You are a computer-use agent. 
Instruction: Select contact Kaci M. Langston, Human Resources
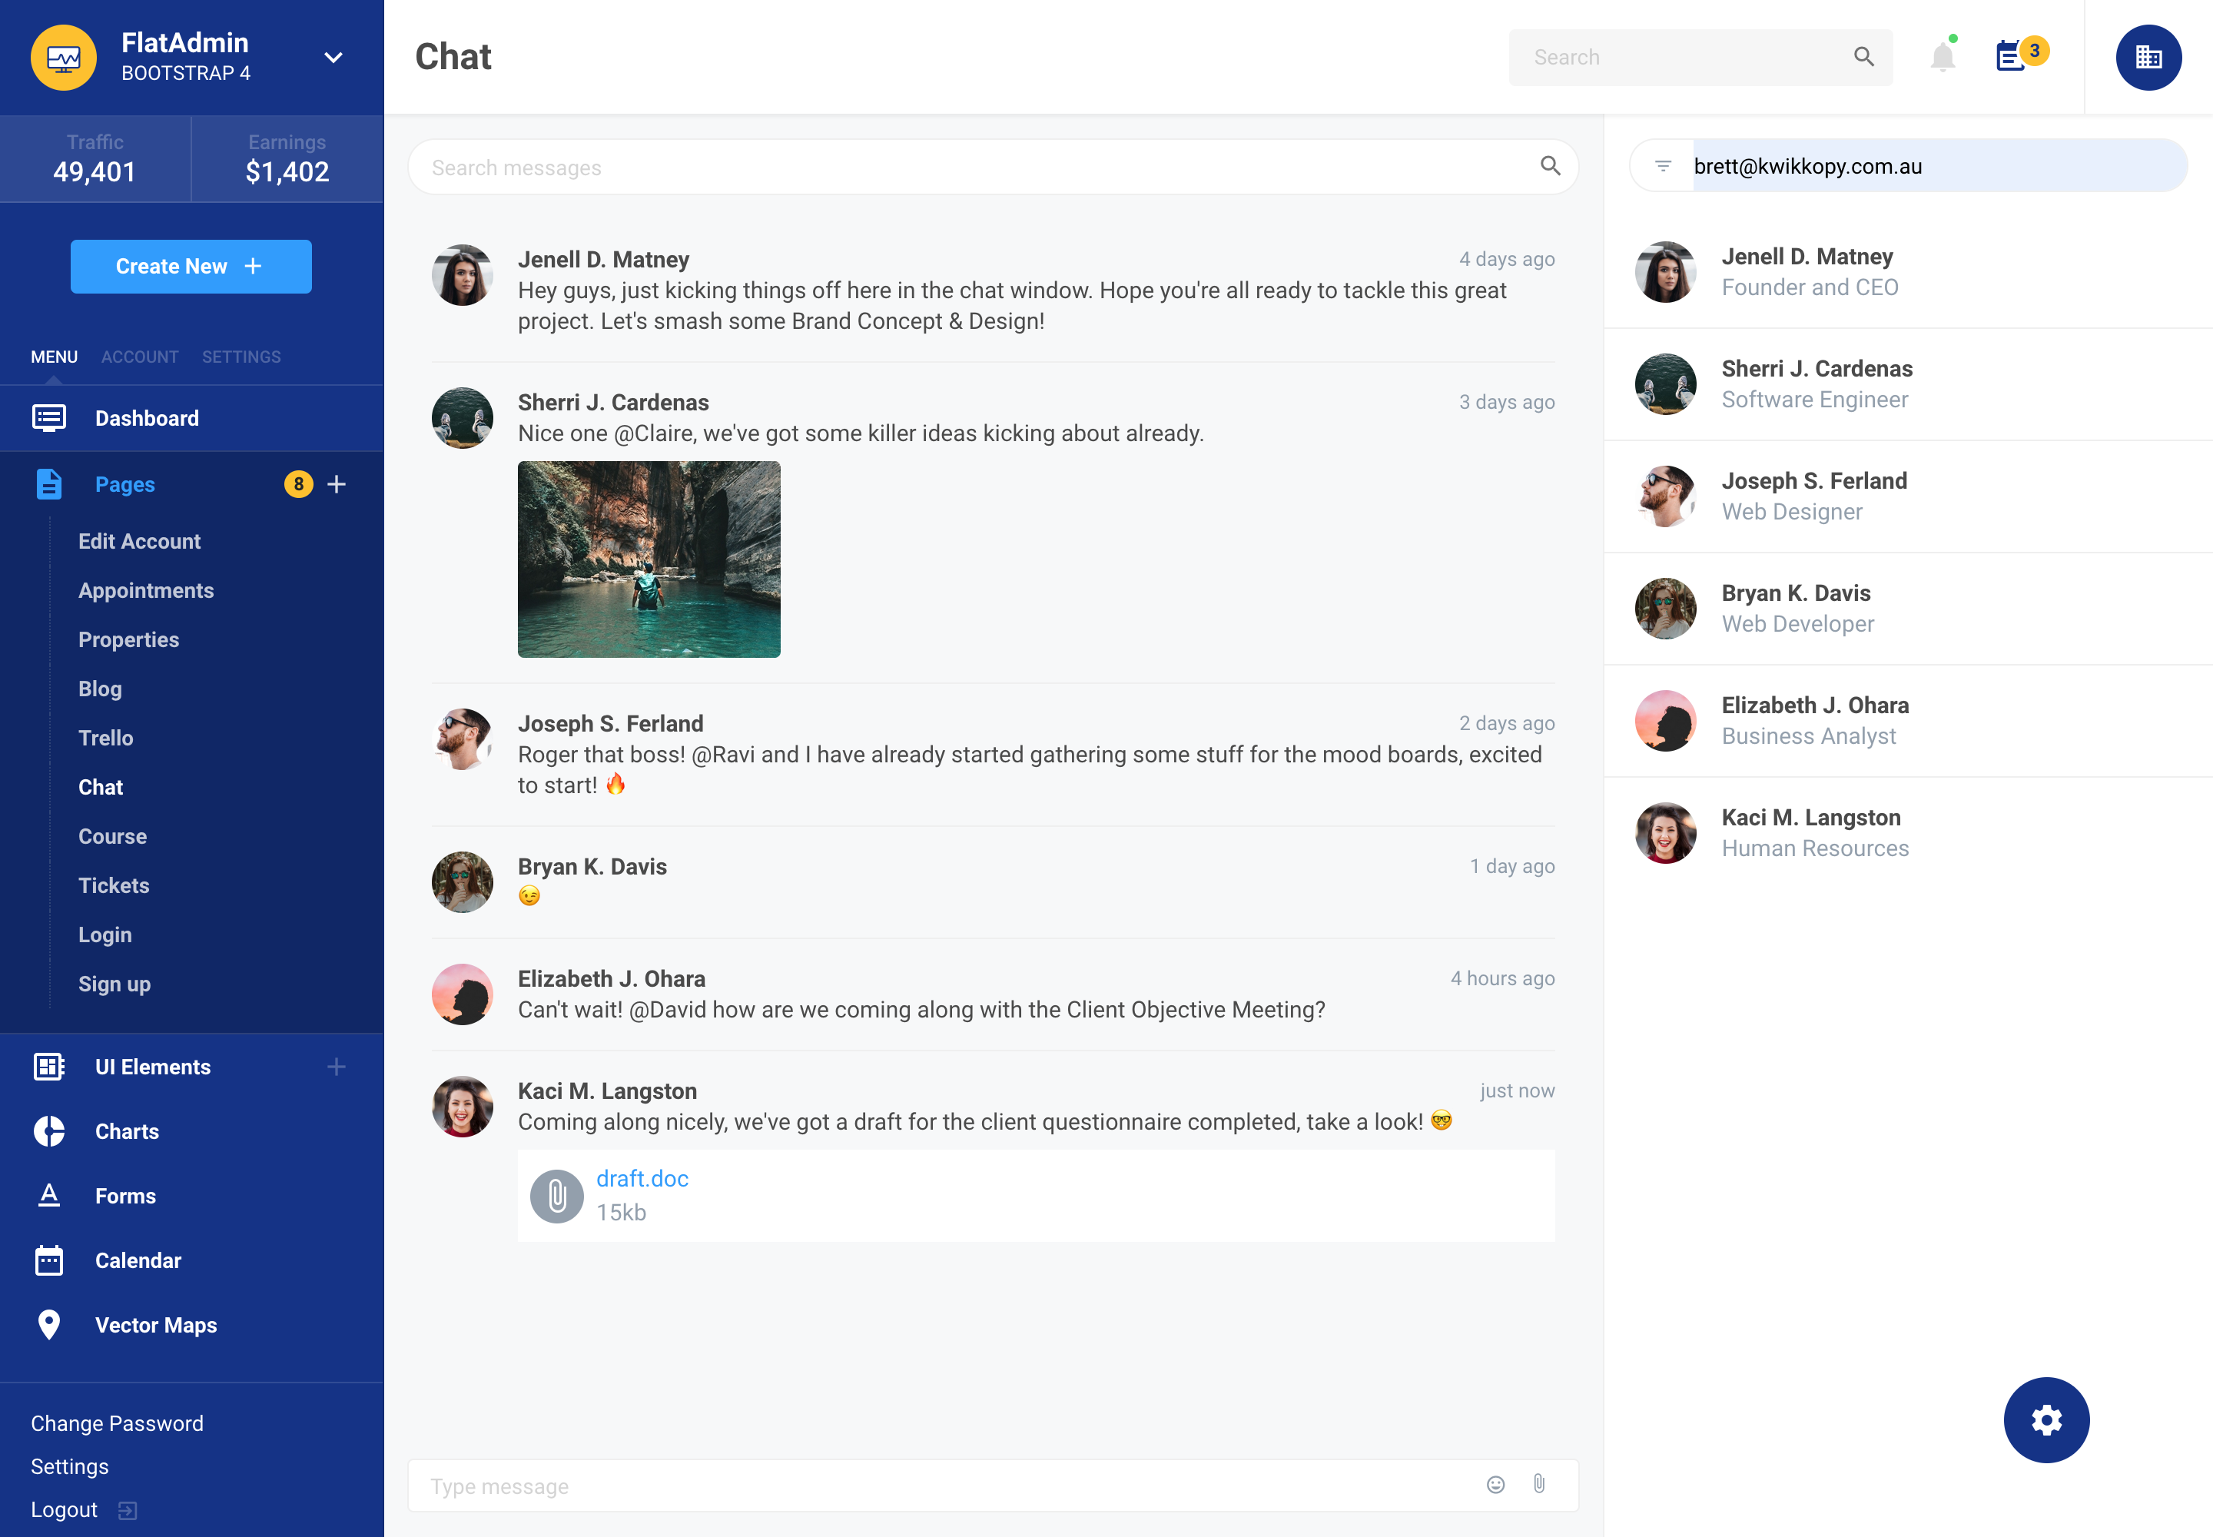coord(1908,833)
